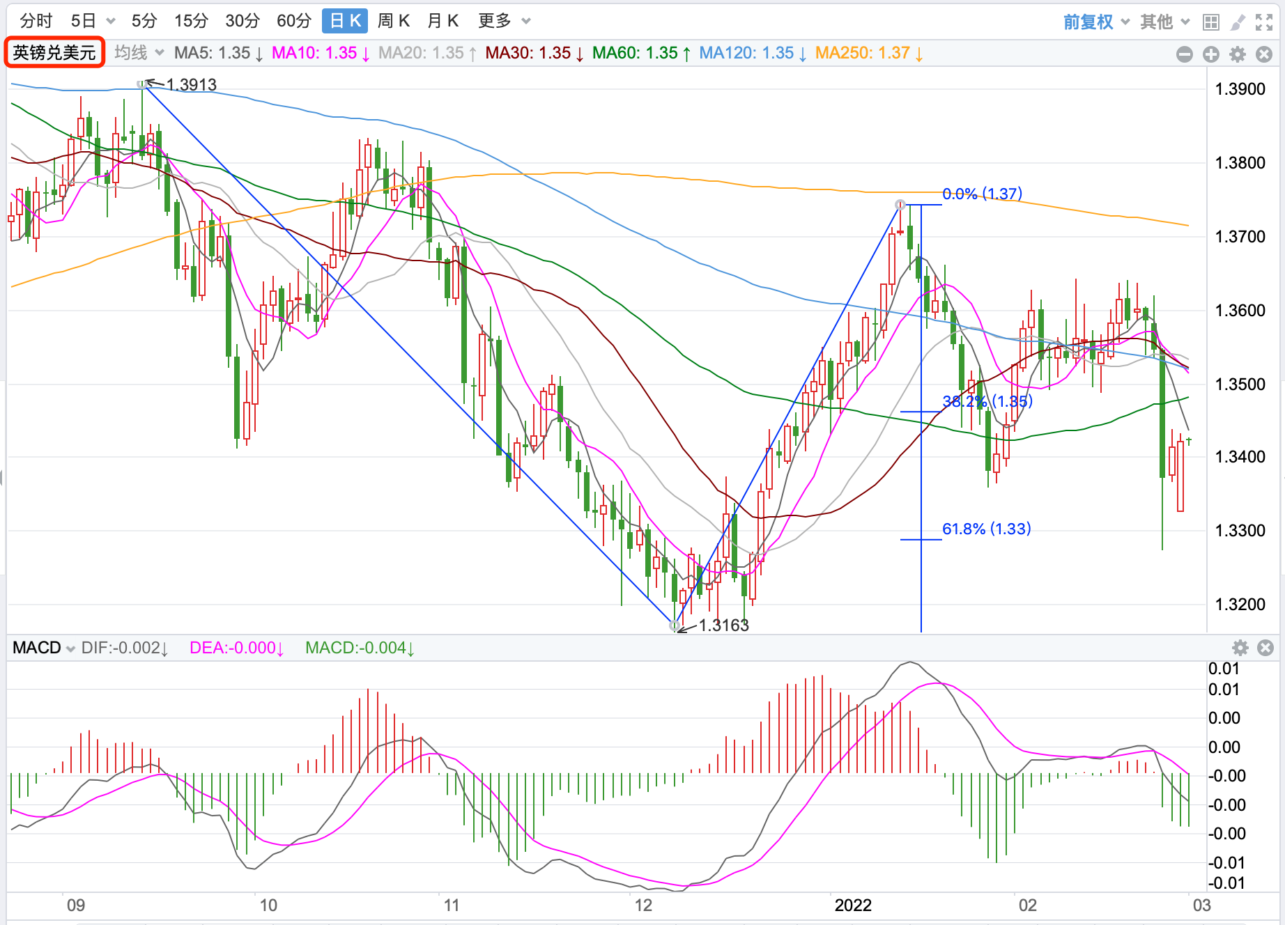Click the 1.3163 low price marker

coord(723,625)
